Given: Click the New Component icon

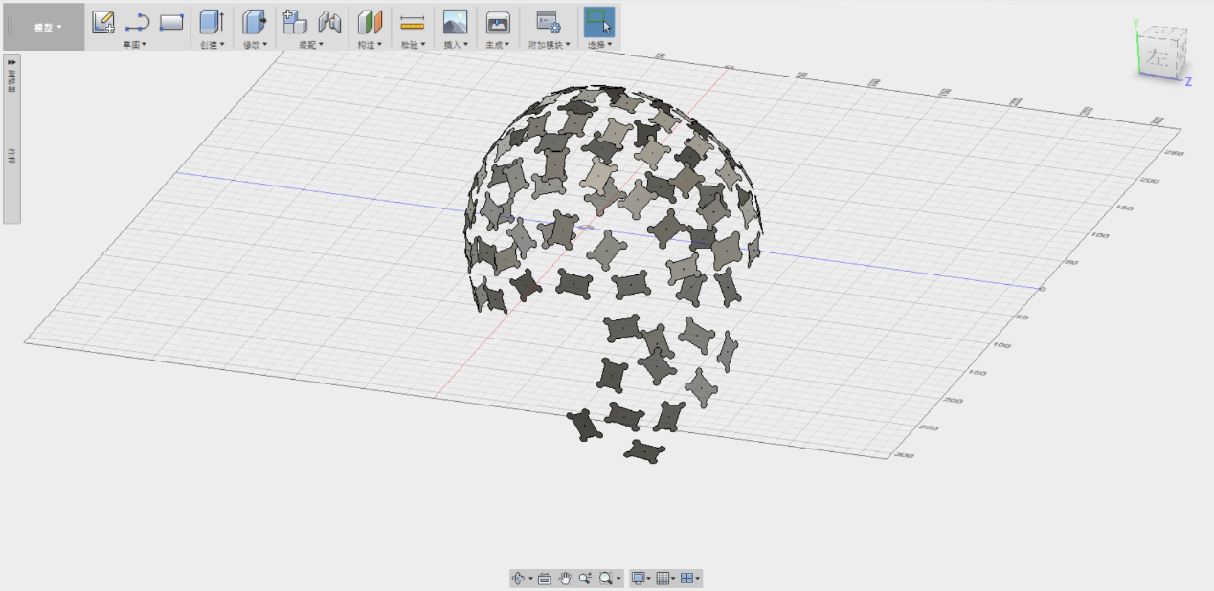Looking at the screenshot, I should [295, 21].
